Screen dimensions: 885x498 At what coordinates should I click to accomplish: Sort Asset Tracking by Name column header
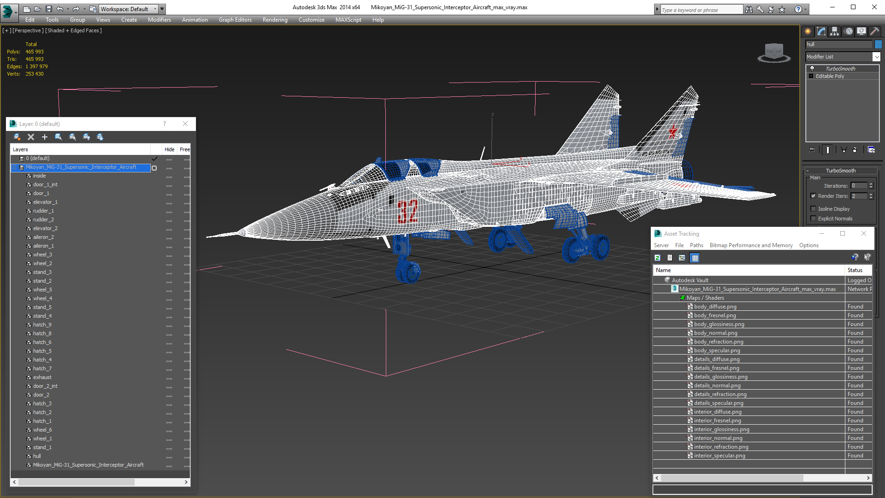coord(749,270)
